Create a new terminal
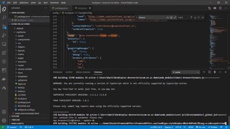Viewport: 230px width, 129px height. 204,72
